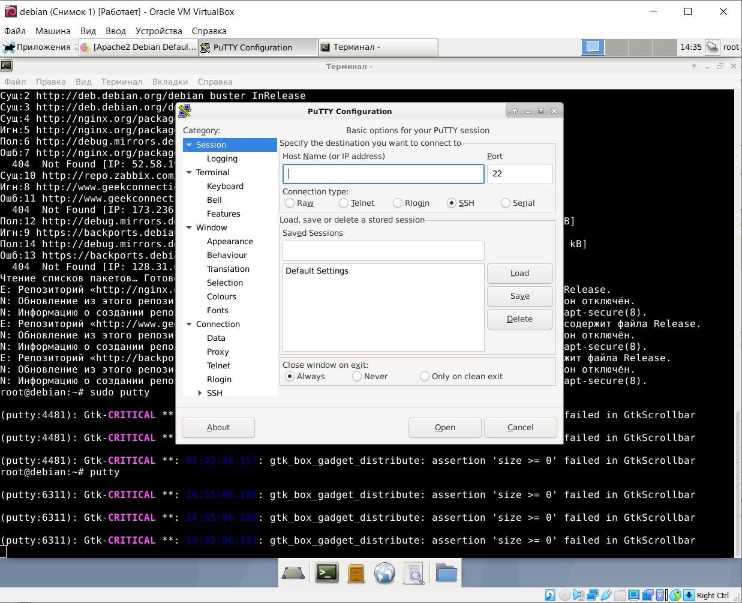Select Proxy in the category tree
The image size is (742, 603).
[218, 352]
